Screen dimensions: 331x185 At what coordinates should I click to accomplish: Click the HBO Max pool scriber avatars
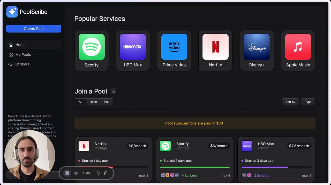(x=247, y=175)
